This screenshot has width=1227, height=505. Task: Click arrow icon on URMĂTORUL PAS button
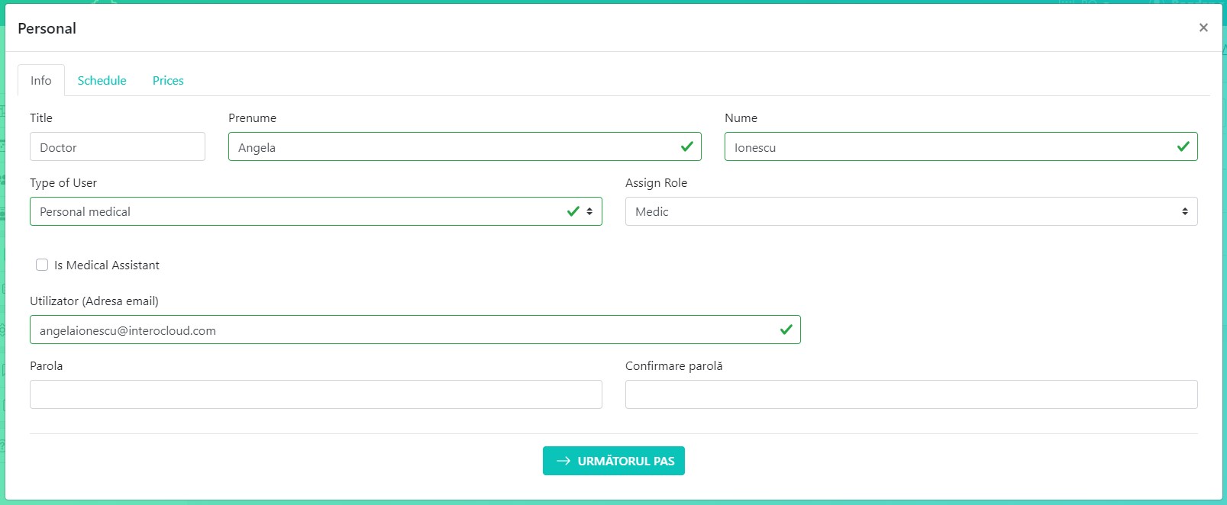coord(563,461)
